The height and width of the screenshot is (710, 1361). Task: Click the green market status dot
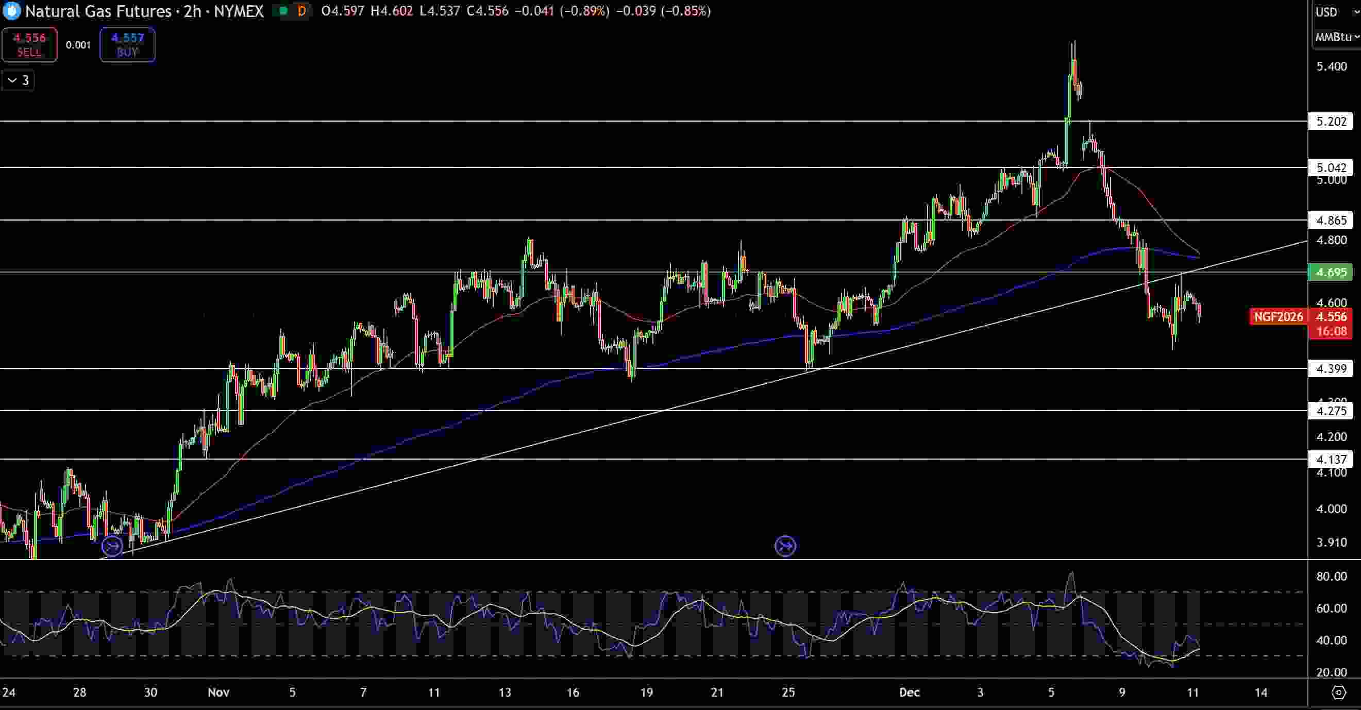pos(283,9)
